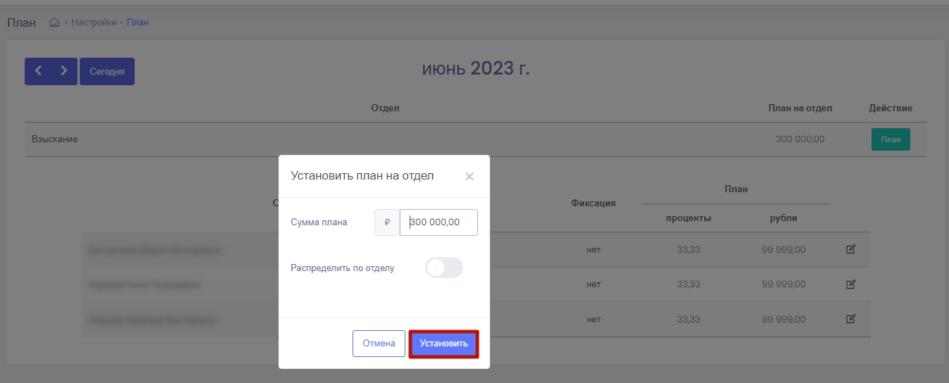Click the ₽ currency symbol prefix
This screenshot has height=383, width=949.
point(387,222)
